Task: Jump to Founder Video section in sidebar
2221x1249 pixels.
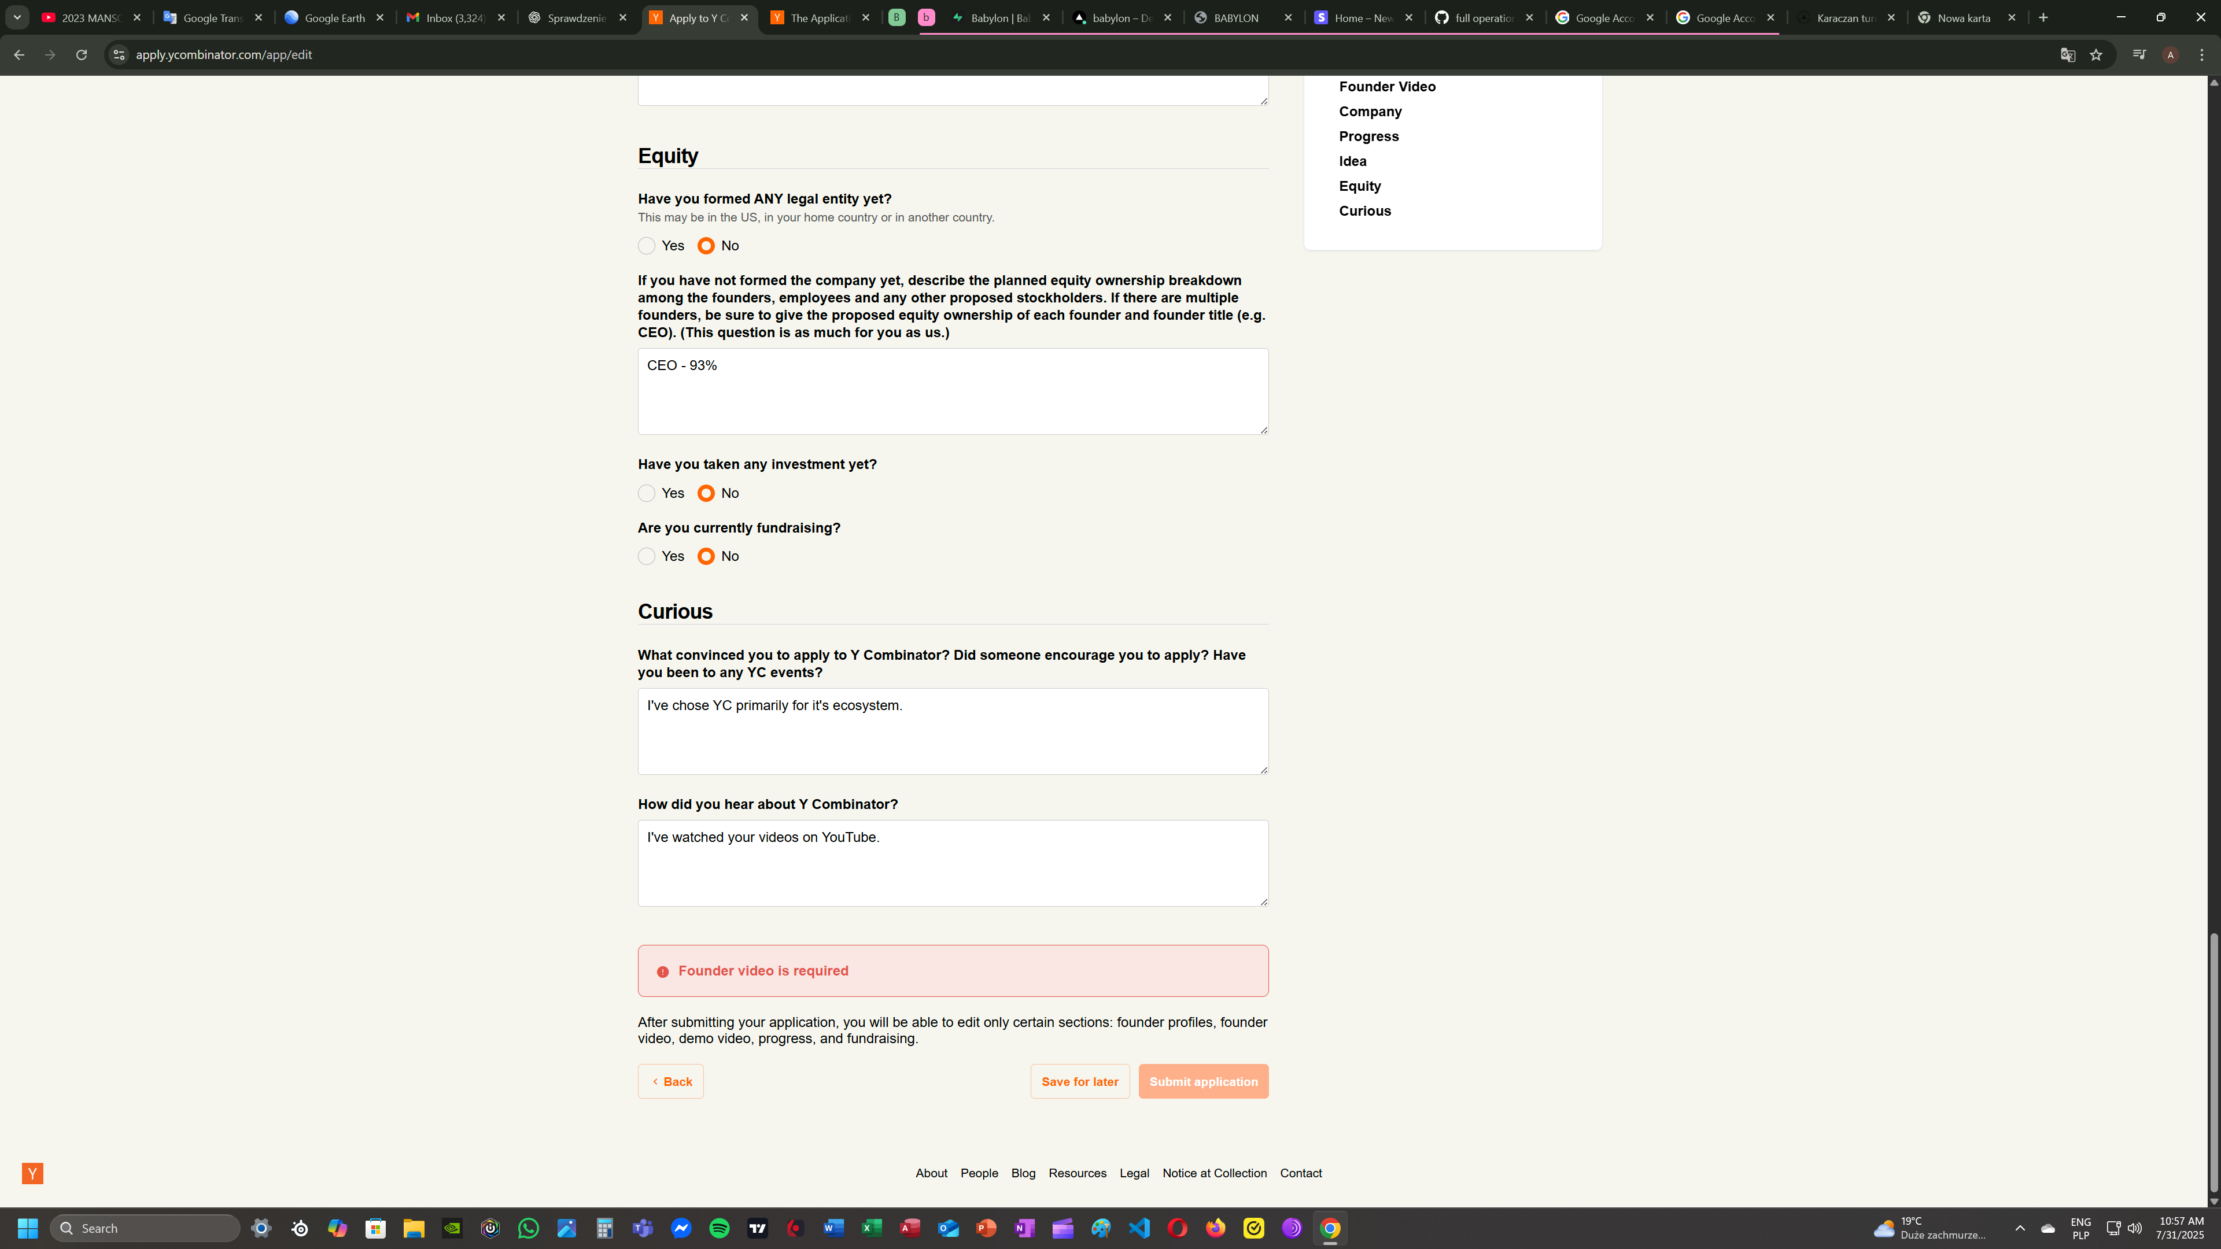Action: coord(1386,86)
